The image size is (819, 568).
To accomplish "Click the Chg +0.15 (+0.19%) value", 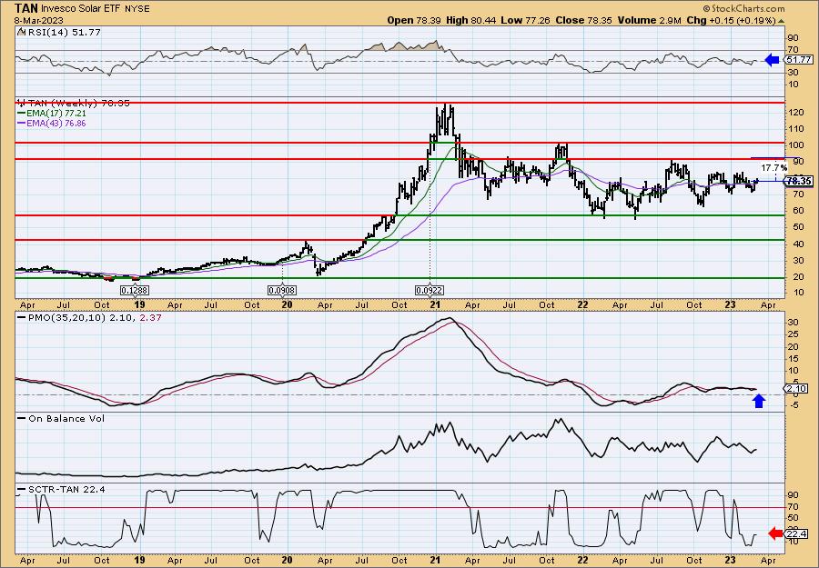I will tap(732, 20).
